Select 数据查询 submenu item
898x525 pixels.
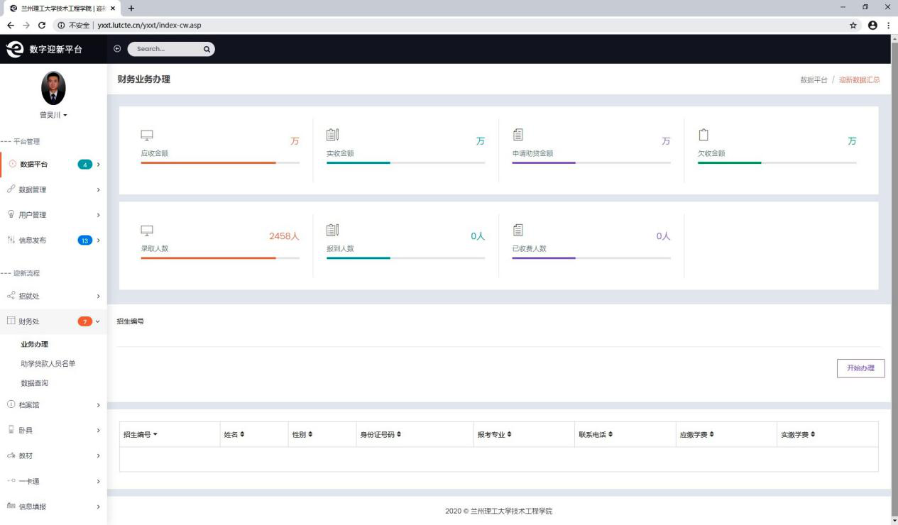pyautogui.click(x=35, y=383)
